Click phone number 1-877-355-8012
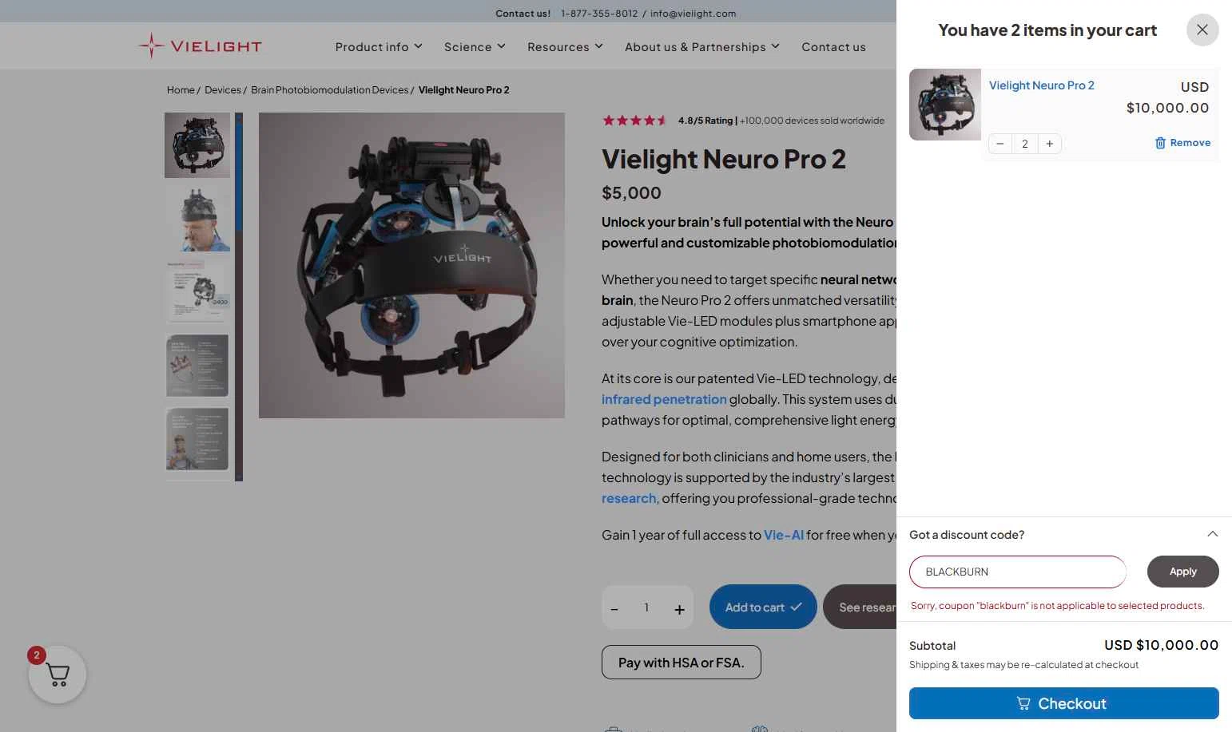The height and width of the screenshot is (732, 1232). click(599, 14)
